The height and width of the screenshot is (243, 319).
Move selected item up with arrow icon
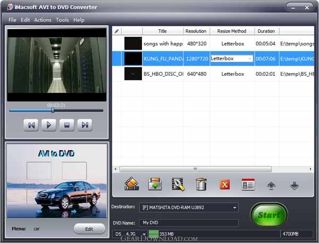(271, 185)
